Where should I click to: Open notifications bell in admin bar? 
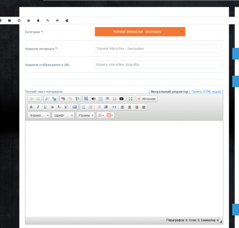(38, 20)
